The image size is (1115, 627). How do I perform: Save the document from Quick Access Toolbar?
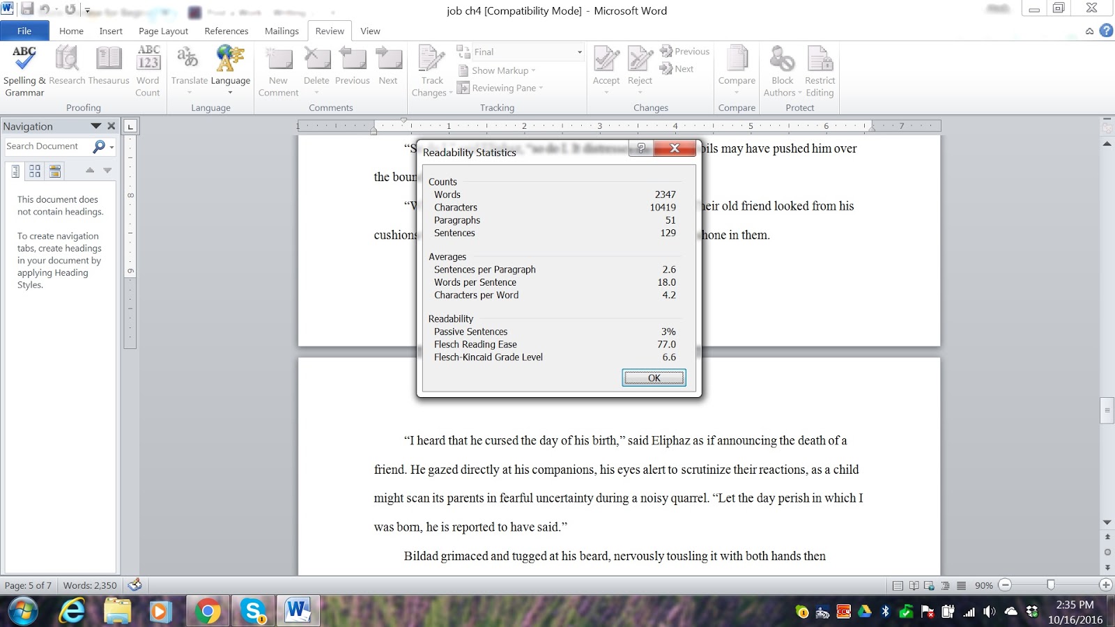[27, 9]
